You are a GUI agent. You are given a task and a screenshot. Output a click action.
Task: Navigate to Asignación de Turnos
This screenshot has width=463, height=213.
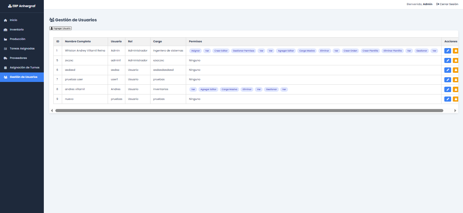[24, 68]
